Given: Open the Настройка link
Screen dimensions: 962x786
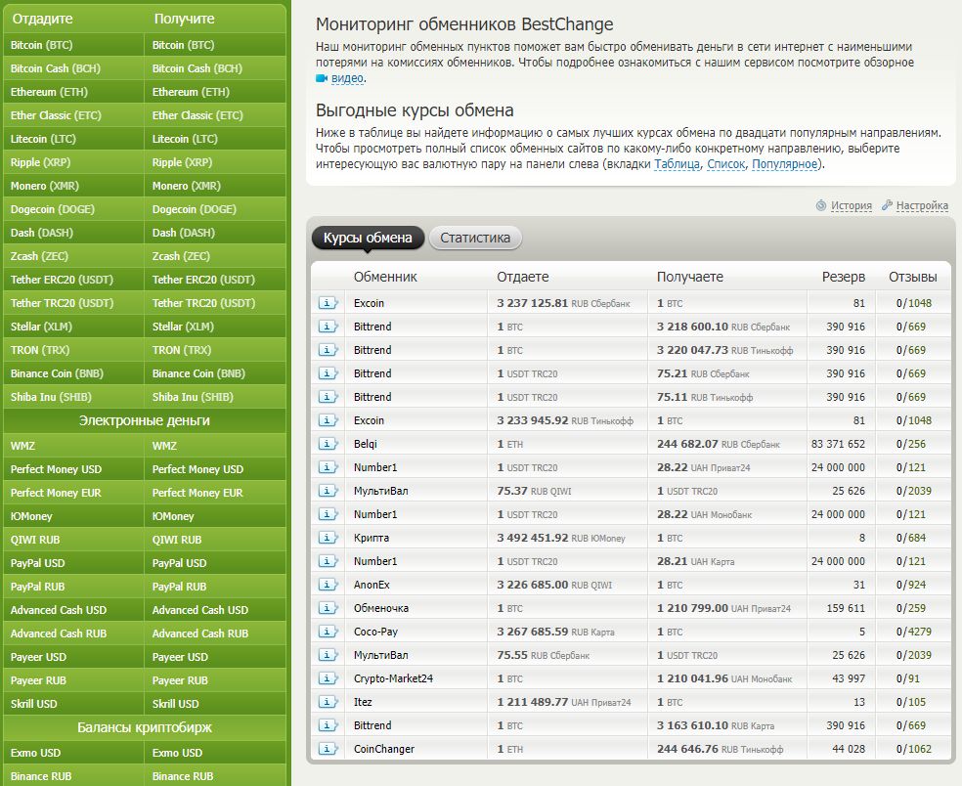Looking at the screenshot, I should pyautogui.click(x=922, y=205).
